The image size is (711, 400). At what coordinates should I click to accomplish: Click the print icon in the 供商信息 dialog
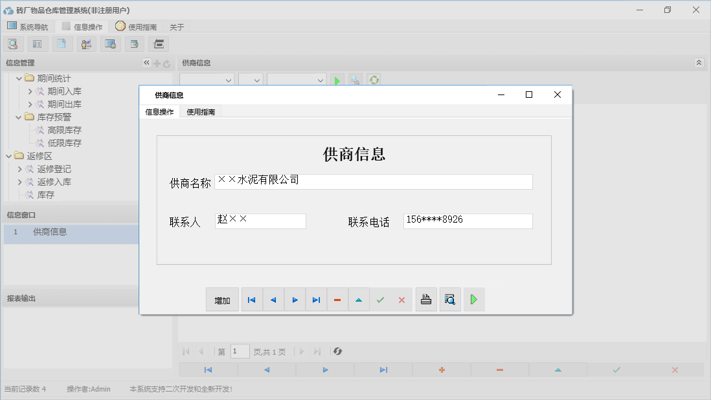point(425,299)
